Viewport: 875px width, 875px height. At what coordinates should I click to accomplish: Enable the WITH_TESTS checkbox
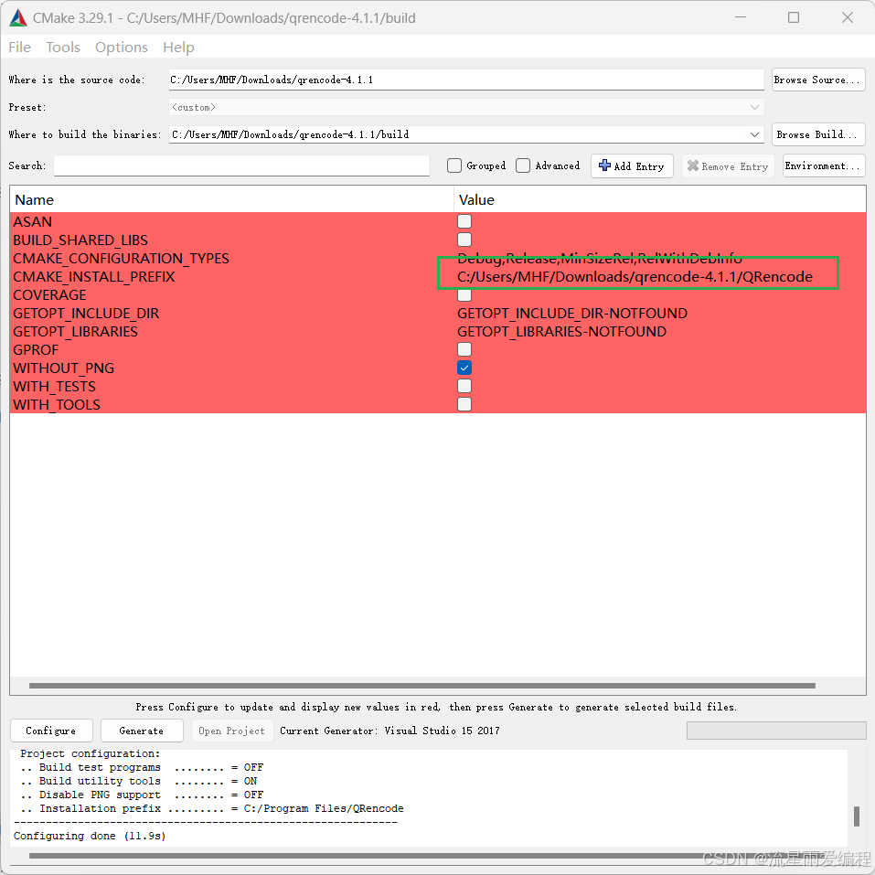pos(464,386)
